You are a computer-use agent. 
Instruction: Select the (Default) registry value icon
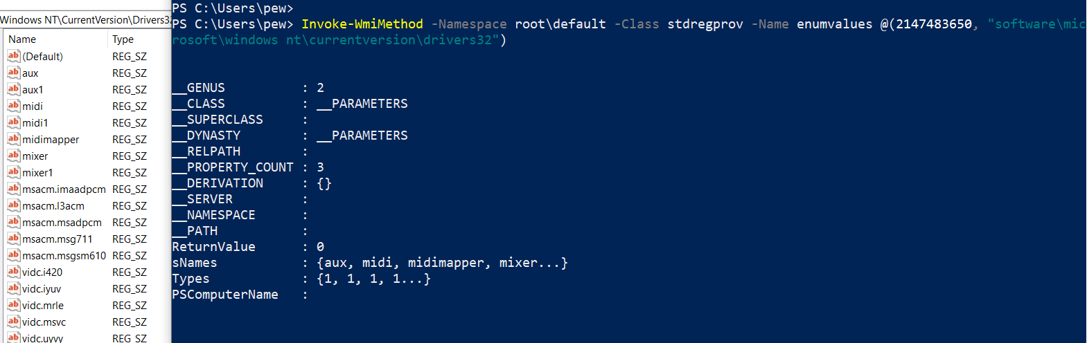pos(14,56)
